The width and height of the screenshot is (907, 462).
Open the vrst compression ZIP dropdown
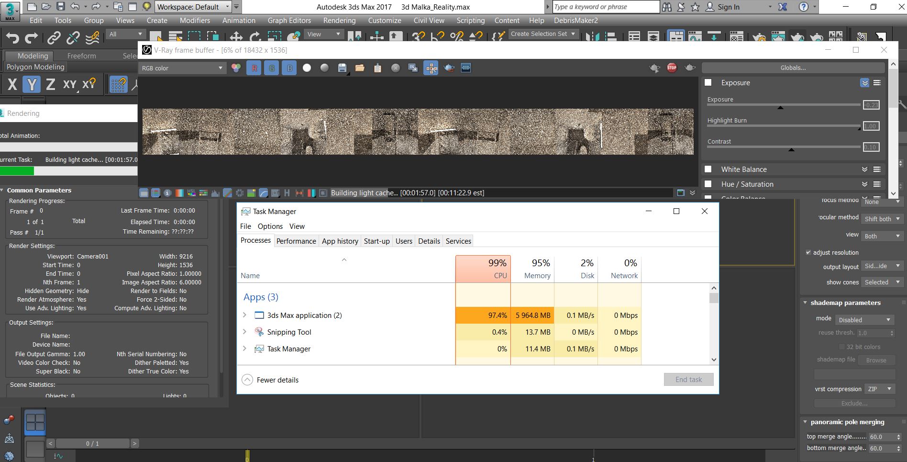[879, 389]
